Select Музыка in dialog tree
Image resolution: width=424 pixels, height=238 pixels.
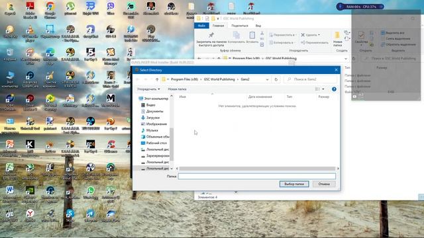click(x=150, y=130)
